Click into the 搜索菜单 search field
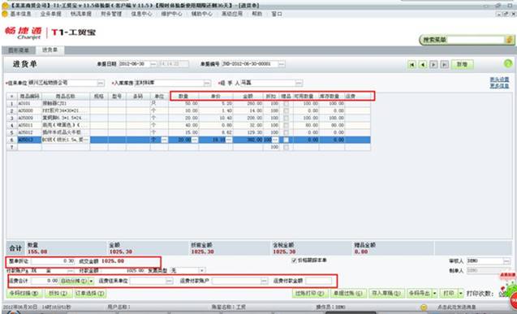 [x=476, y=40]
